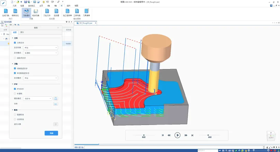Click the help question mark icon

point(271,6)
